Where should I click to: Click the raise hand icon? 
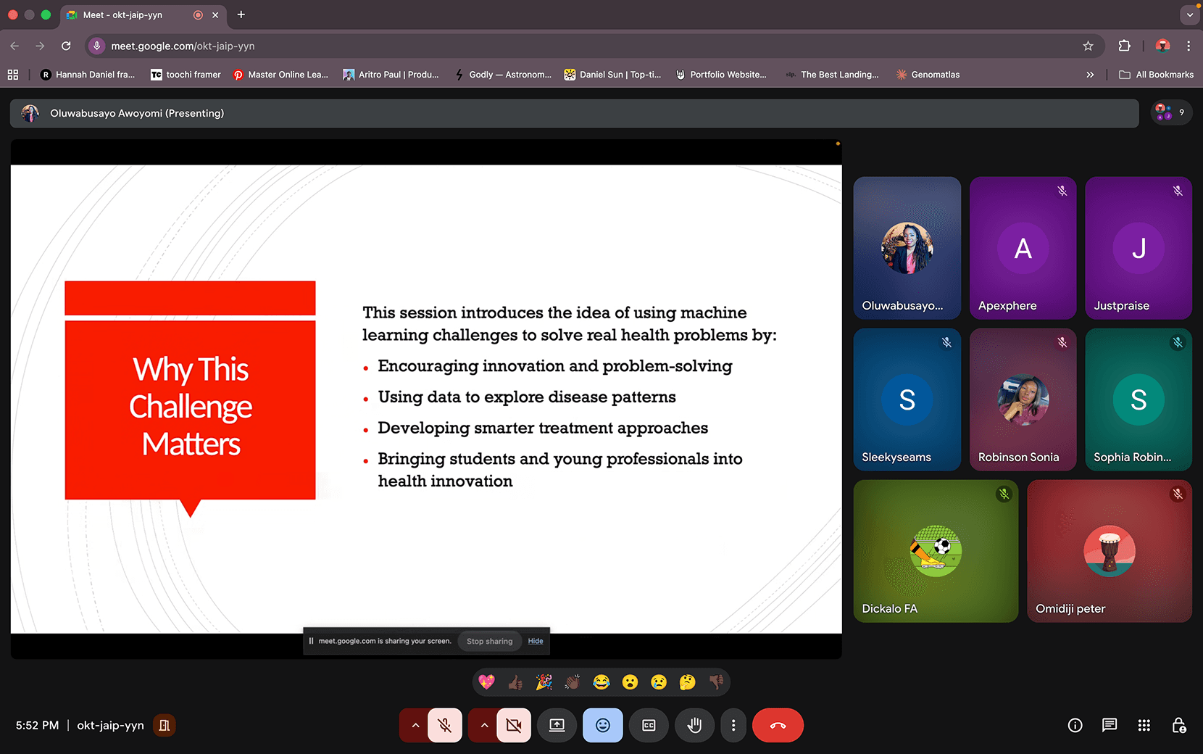pos(694,725)
